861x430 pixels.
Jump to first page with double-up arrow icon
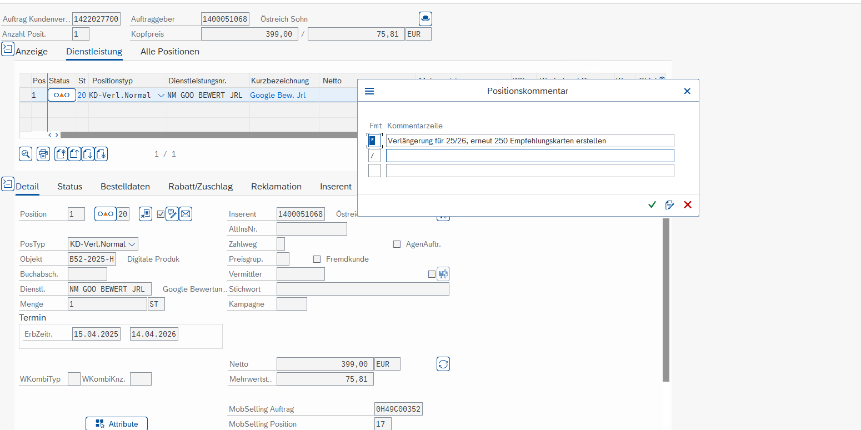pos(61,154)
